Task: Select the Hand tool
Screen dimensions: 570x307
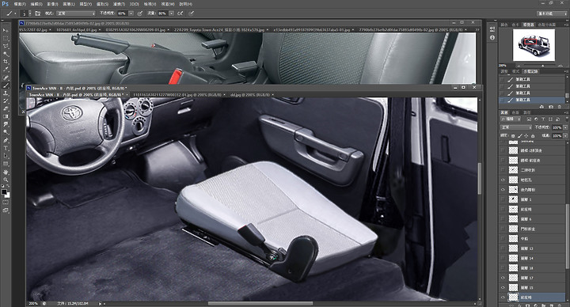Action: click(6, 172)
